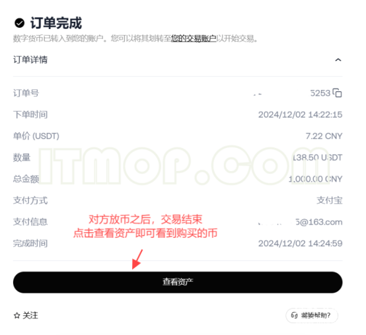The width and height of the screenshot is (366, 335).
Task: Open the 您的交易账户 link
Action: point(194,38)
